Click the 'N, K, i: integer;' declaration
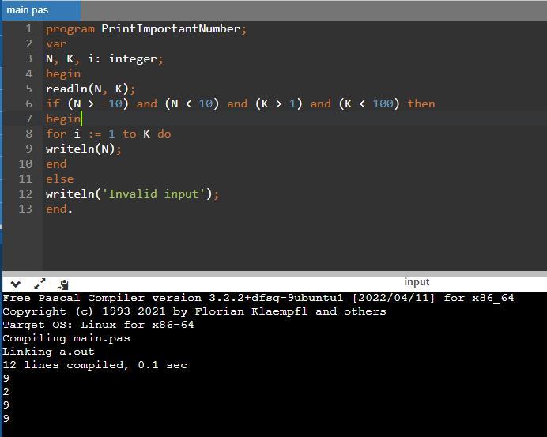The width and height of the screenshot is (547, 437). pyautogui.click(x=104, y=58)
